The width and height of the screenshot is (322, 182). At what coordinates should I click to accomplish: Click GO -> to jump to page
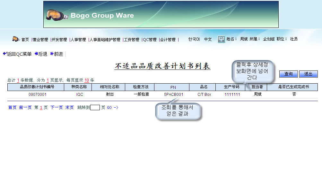point(113,108)
